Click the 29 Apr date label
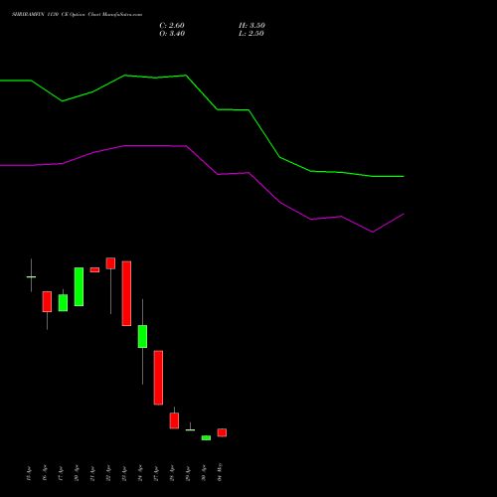 coord(188,473)
